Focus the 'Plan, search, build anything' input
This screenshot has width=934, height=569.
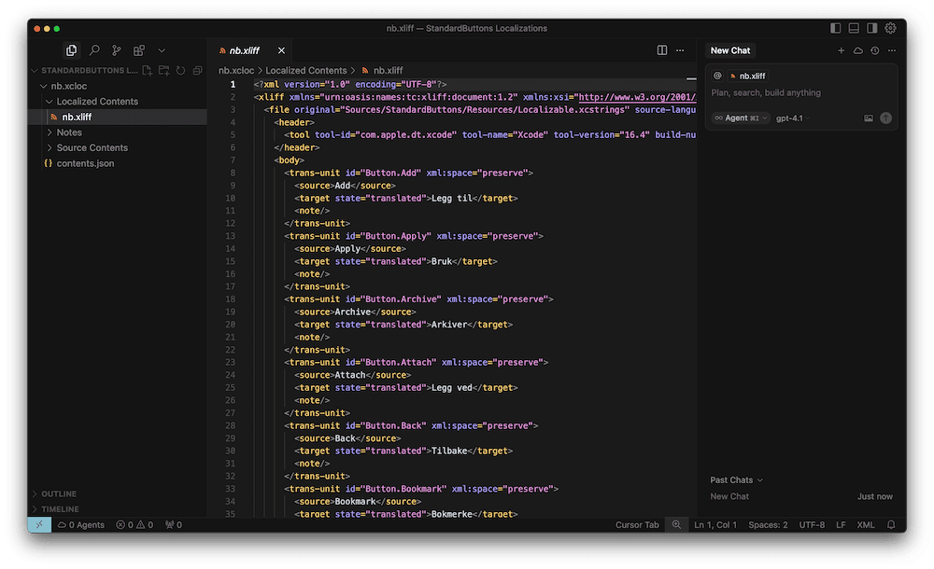(801, 93)
